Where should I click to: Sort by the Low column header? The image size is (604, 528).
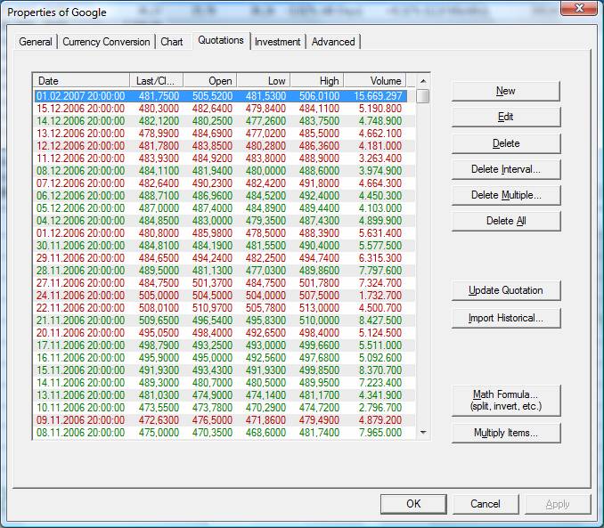[264, 80]
